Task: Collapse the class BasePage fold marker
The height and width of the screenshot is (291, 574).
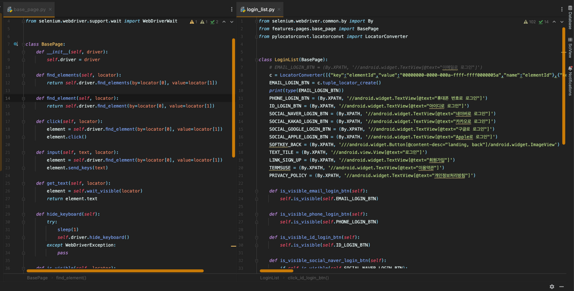Action: (23, 44)
